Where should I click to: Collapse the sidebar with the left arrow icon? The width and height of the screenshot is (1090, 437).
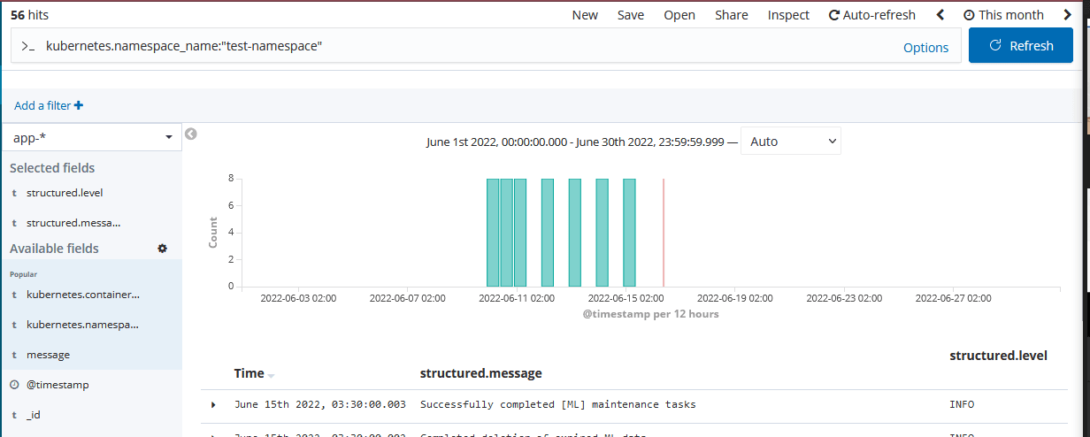(x=190, y=134)
